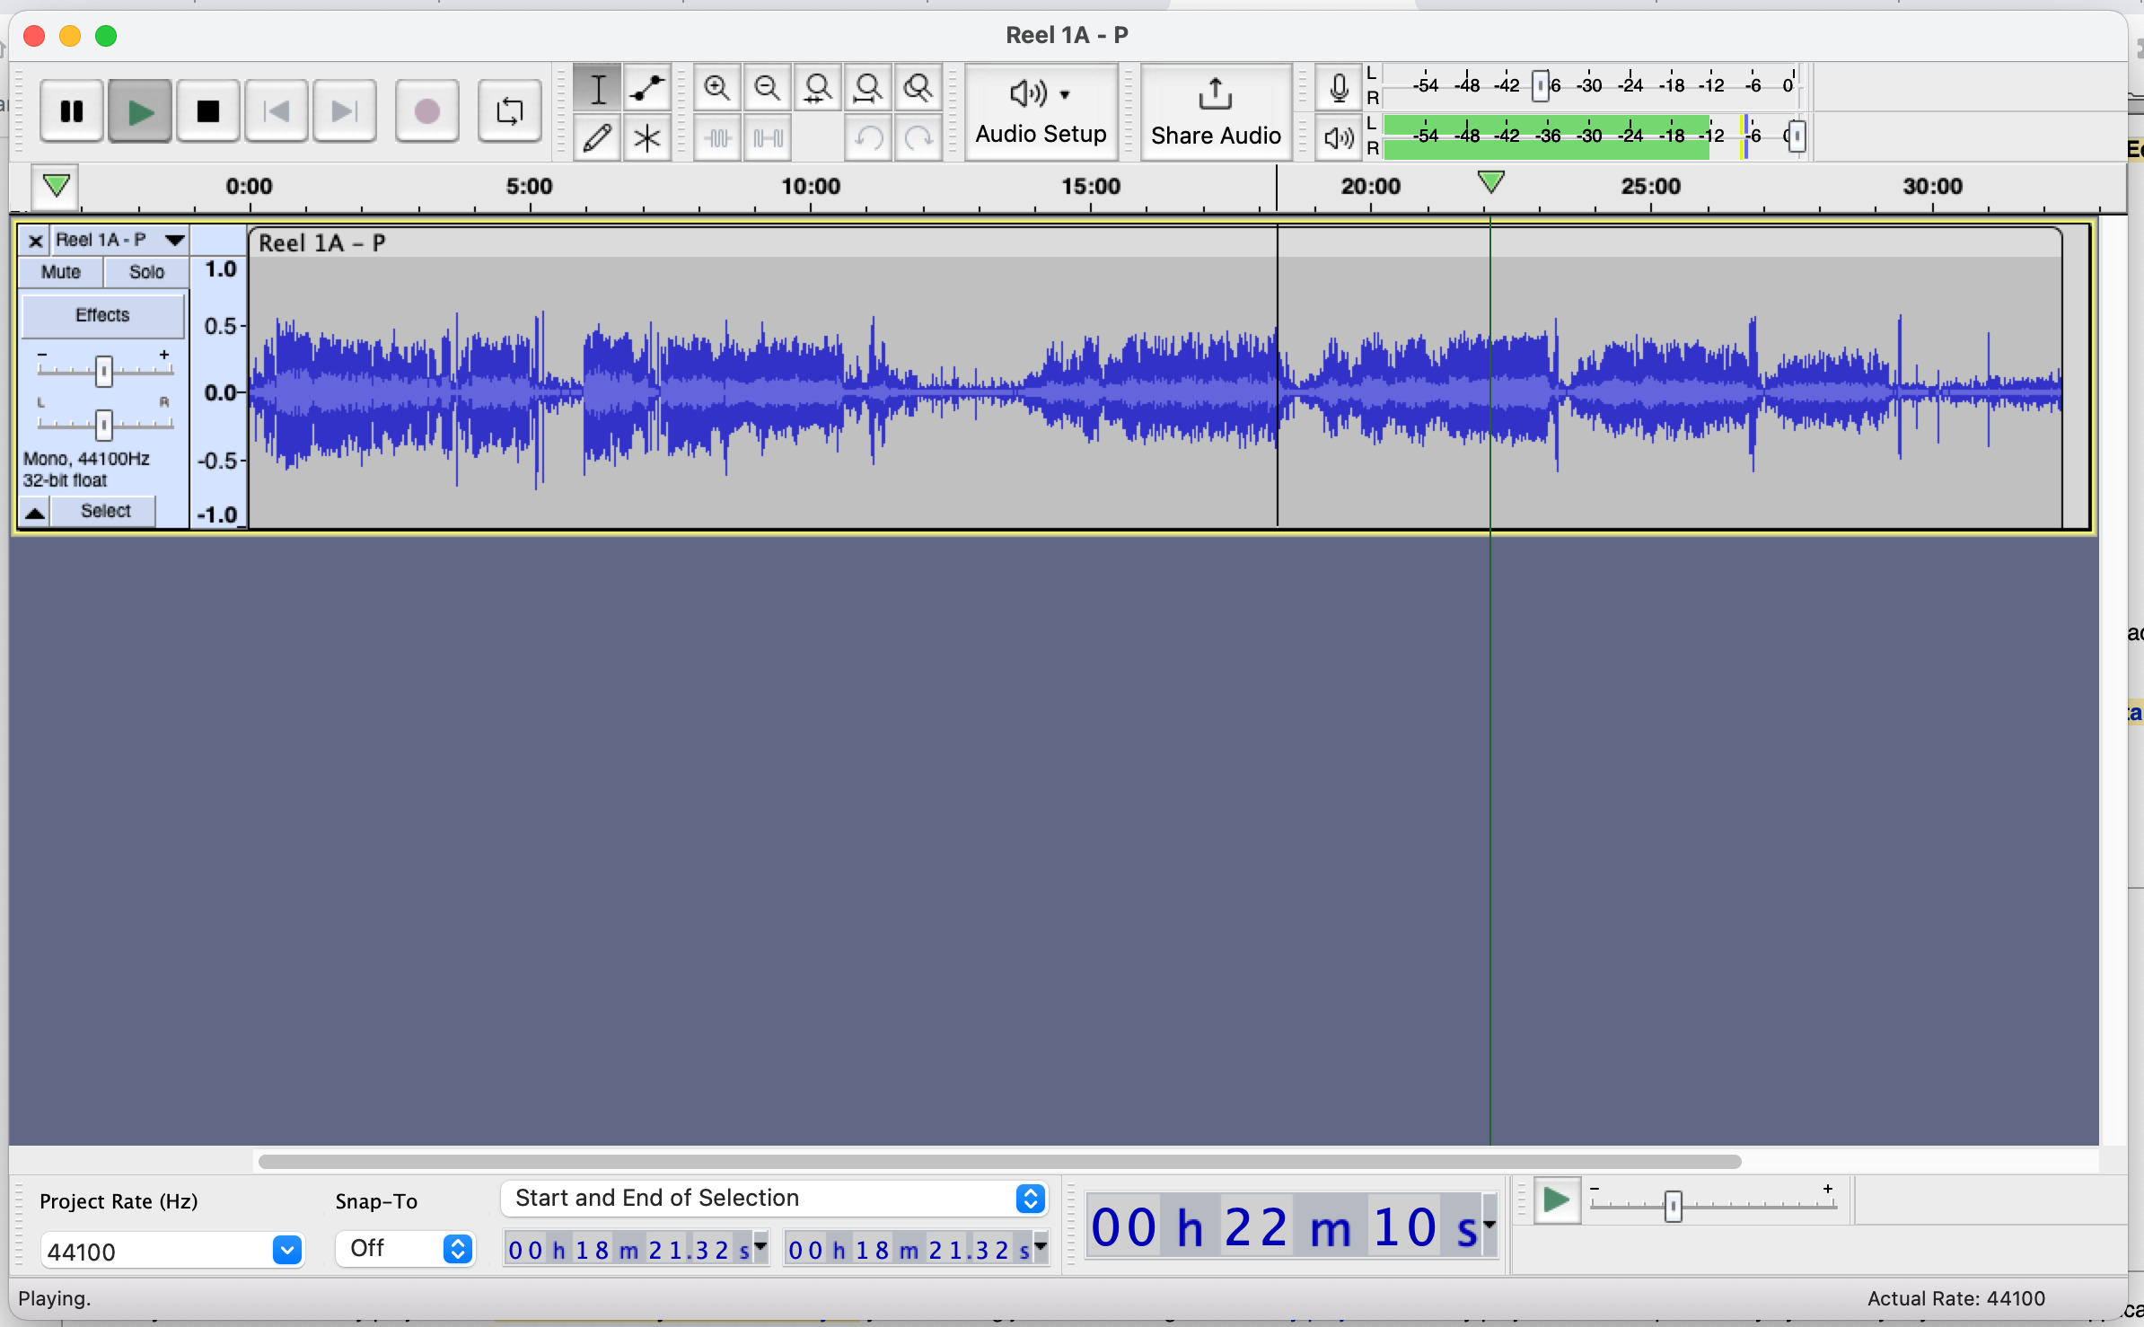
Task: Zoom out of the waveform
Action: (767, 88)
